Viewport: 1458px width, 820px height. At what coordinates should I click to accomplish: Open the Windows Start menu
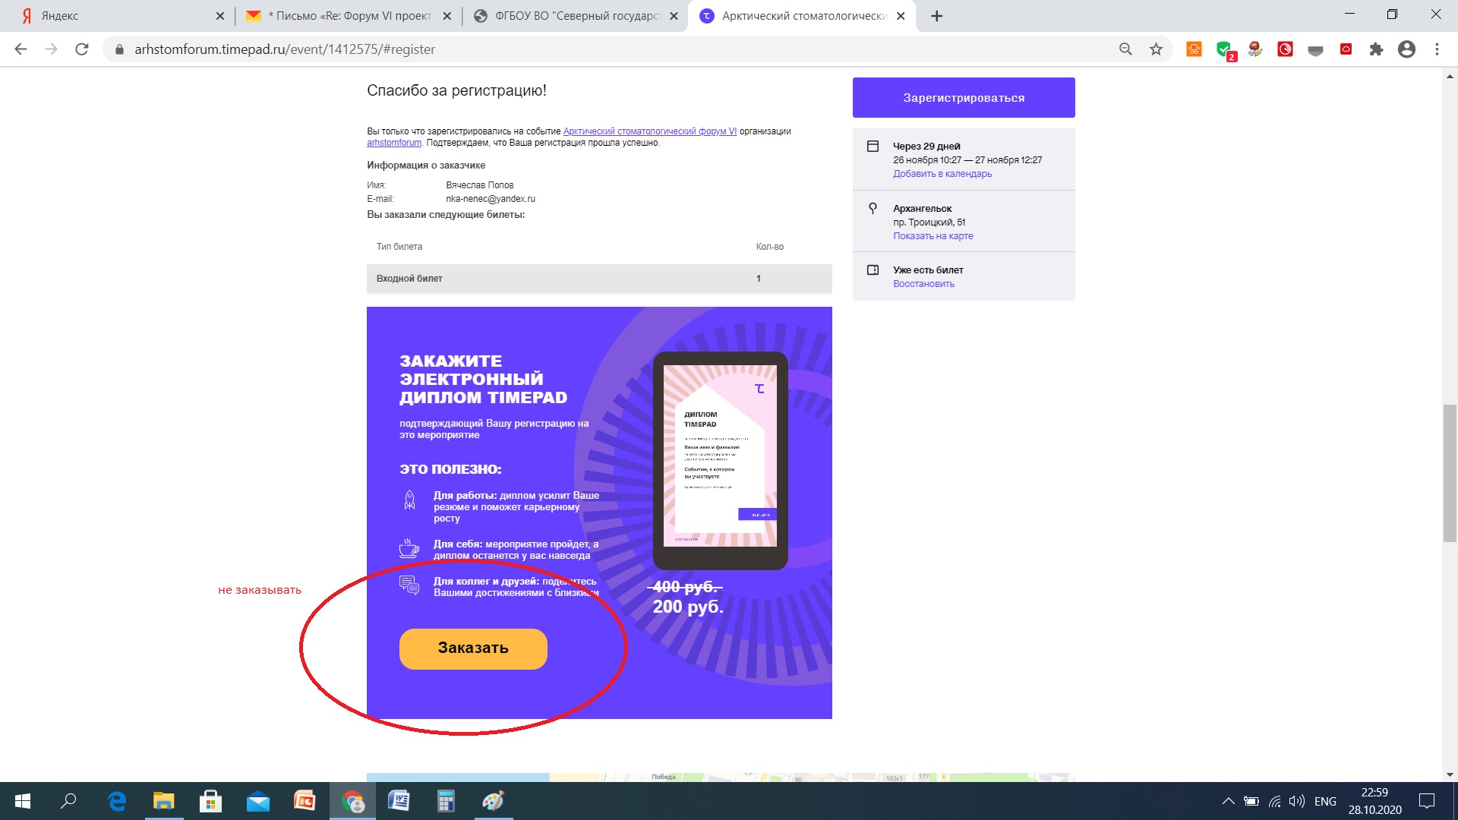click(x=23, y=801)
